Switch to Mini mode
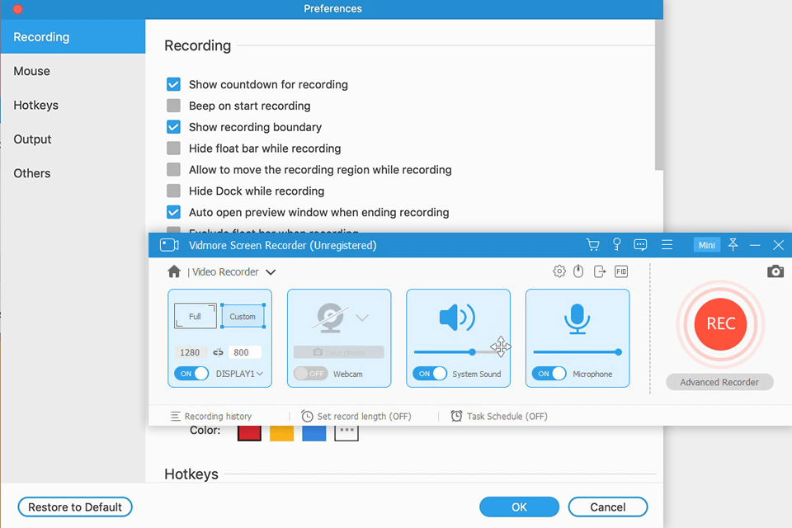This screenshot has width=792, height=528. (707, 245)
